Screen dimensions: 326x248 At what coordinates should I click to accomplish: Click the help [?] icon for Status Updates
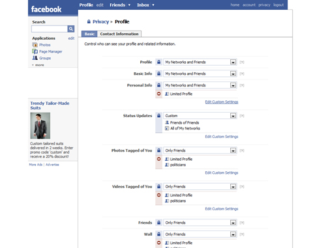[242, 116]
